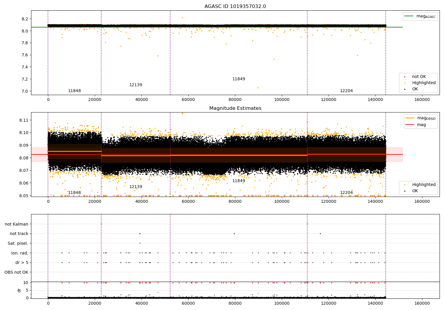The width and height of the screenshot is (444, 310).
Task: Click y-axis tick 7.6 in top plot
Action: (25, 55)
